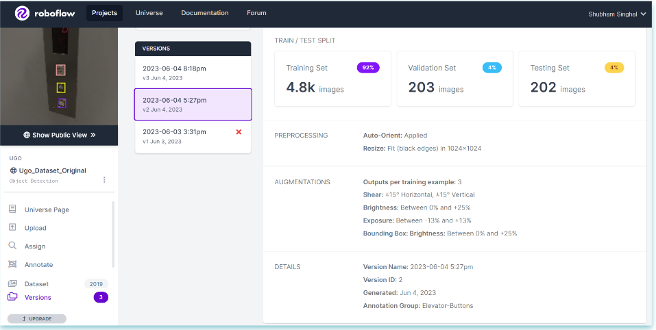Click the VERSIONS panel header
This screenshot has width=656, height=330.
[193, 49]
